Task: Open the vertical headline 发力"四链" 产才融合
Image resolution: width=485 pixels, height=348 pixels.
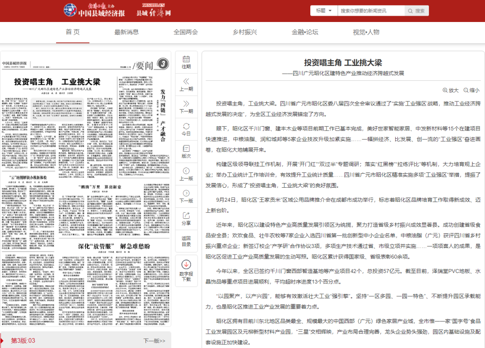Action: (163, 115)
